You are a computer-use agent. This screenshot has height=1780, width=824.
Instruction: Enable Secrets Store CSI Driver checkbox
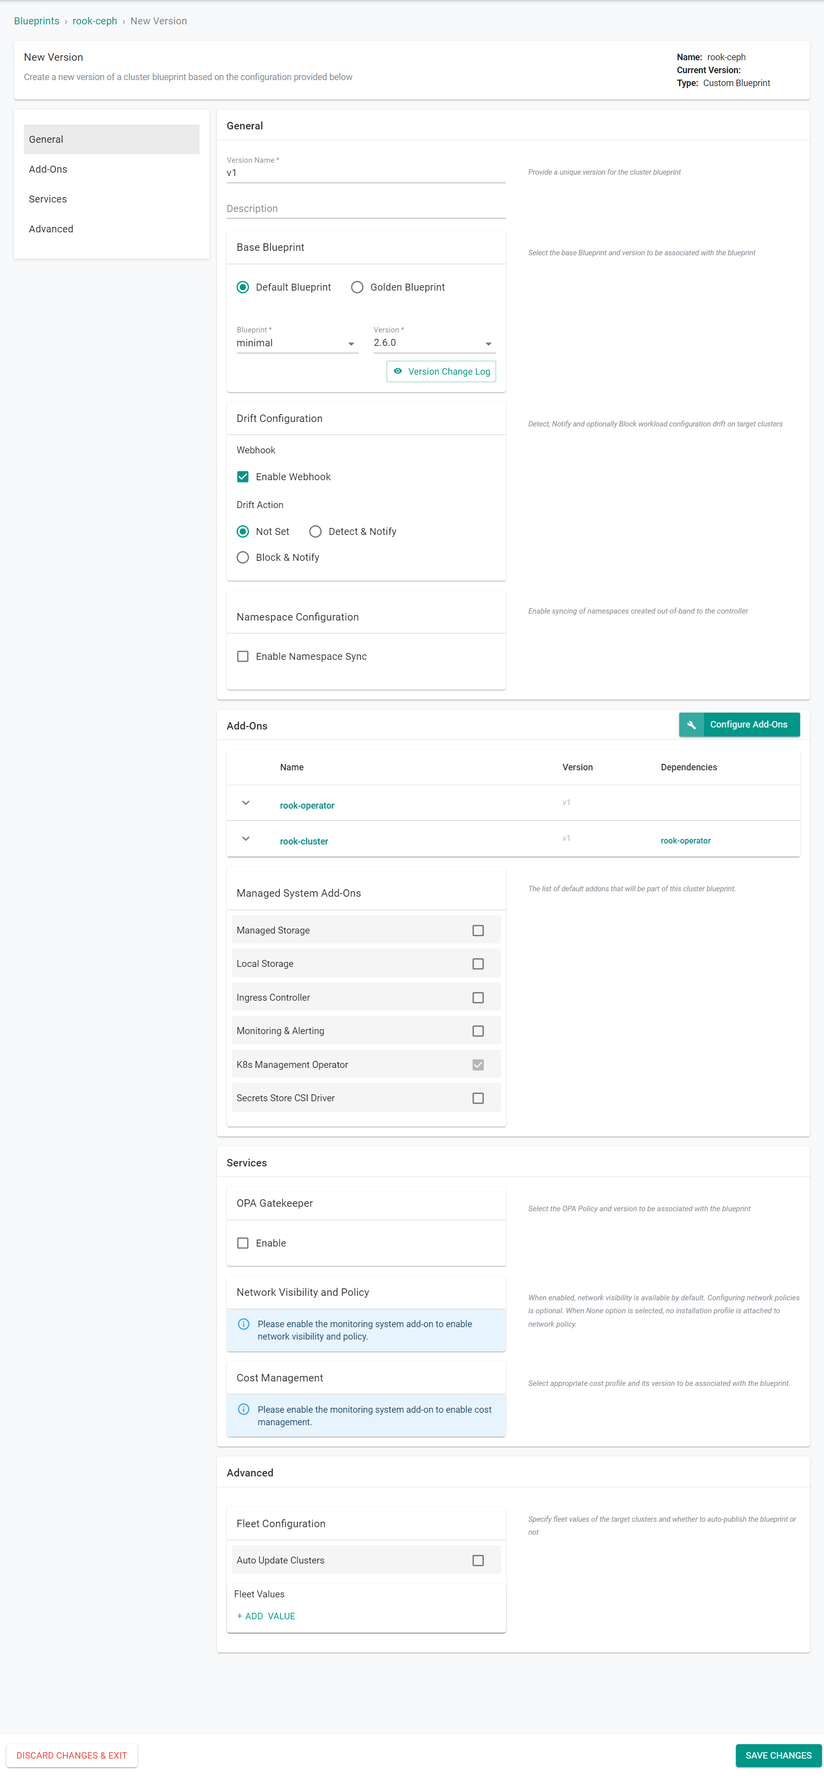(478, 1098)
